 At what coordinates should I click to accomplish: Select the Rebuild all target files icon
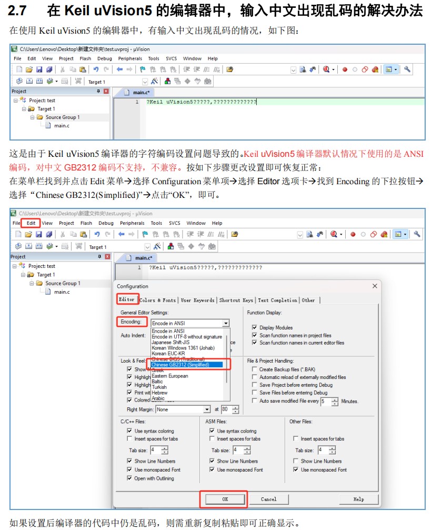click(39, 246)
